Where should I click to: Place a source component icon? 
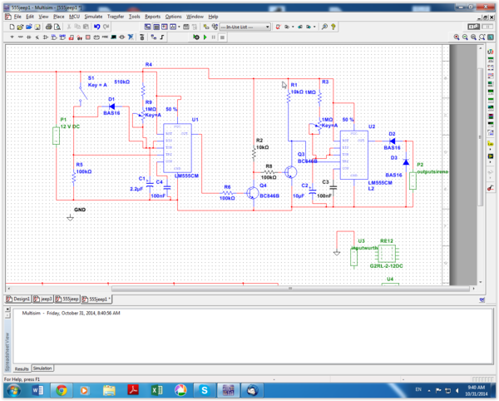12,37
